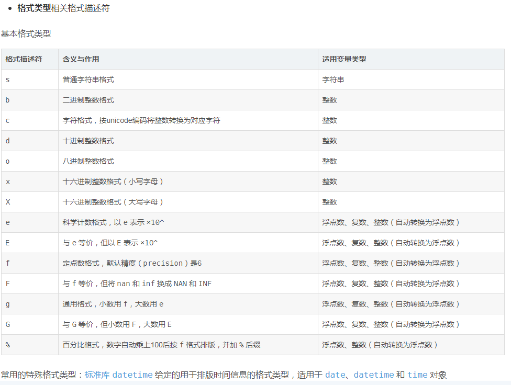The width and height of the screenshot is (511, 385).
Task: Select the 十进制整数格式 table cell
Action: pyautogui.click(x=88, y=141)
